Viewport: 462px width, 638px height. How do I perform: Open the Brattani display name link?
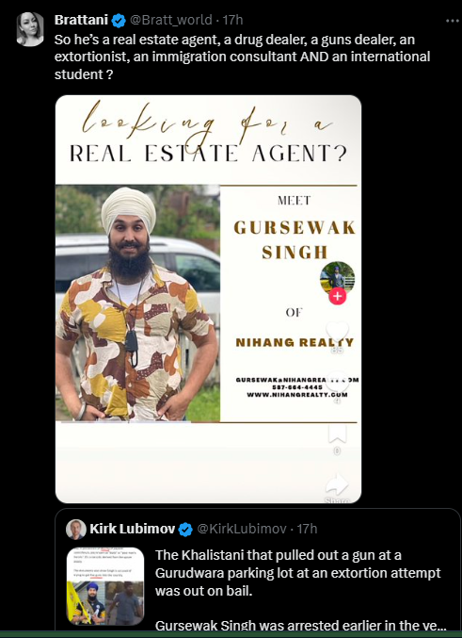point(82,20)
